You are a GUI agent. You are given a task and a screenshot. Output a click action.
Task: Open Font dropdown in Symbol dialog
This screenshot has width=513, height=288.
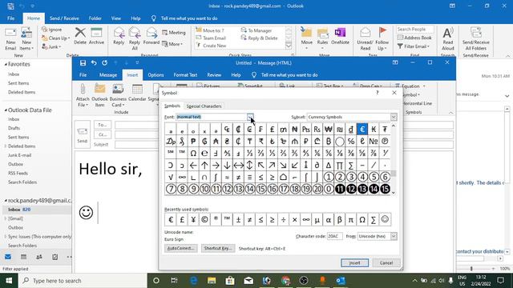point(250,117)
